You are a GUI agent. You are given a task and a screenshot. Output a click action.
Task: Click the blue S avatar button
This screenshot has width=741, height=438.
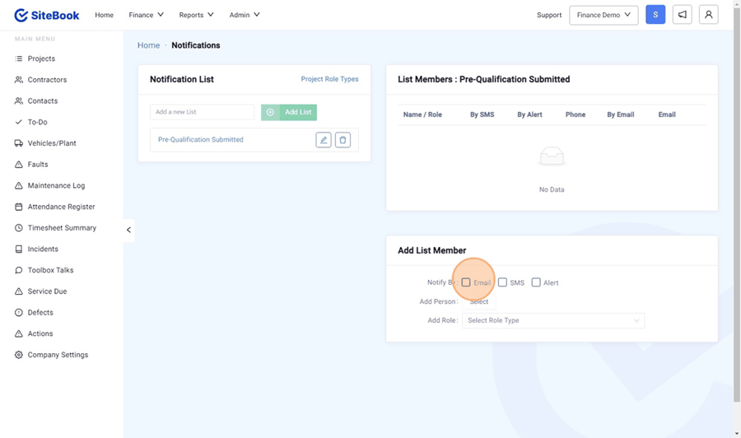pyautogui.click(x=655, y=15)
